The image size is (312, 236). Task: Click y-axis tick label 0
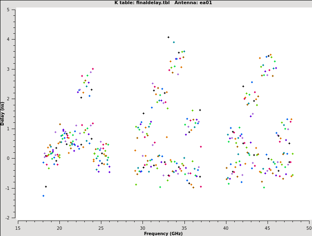pos(13,158)
